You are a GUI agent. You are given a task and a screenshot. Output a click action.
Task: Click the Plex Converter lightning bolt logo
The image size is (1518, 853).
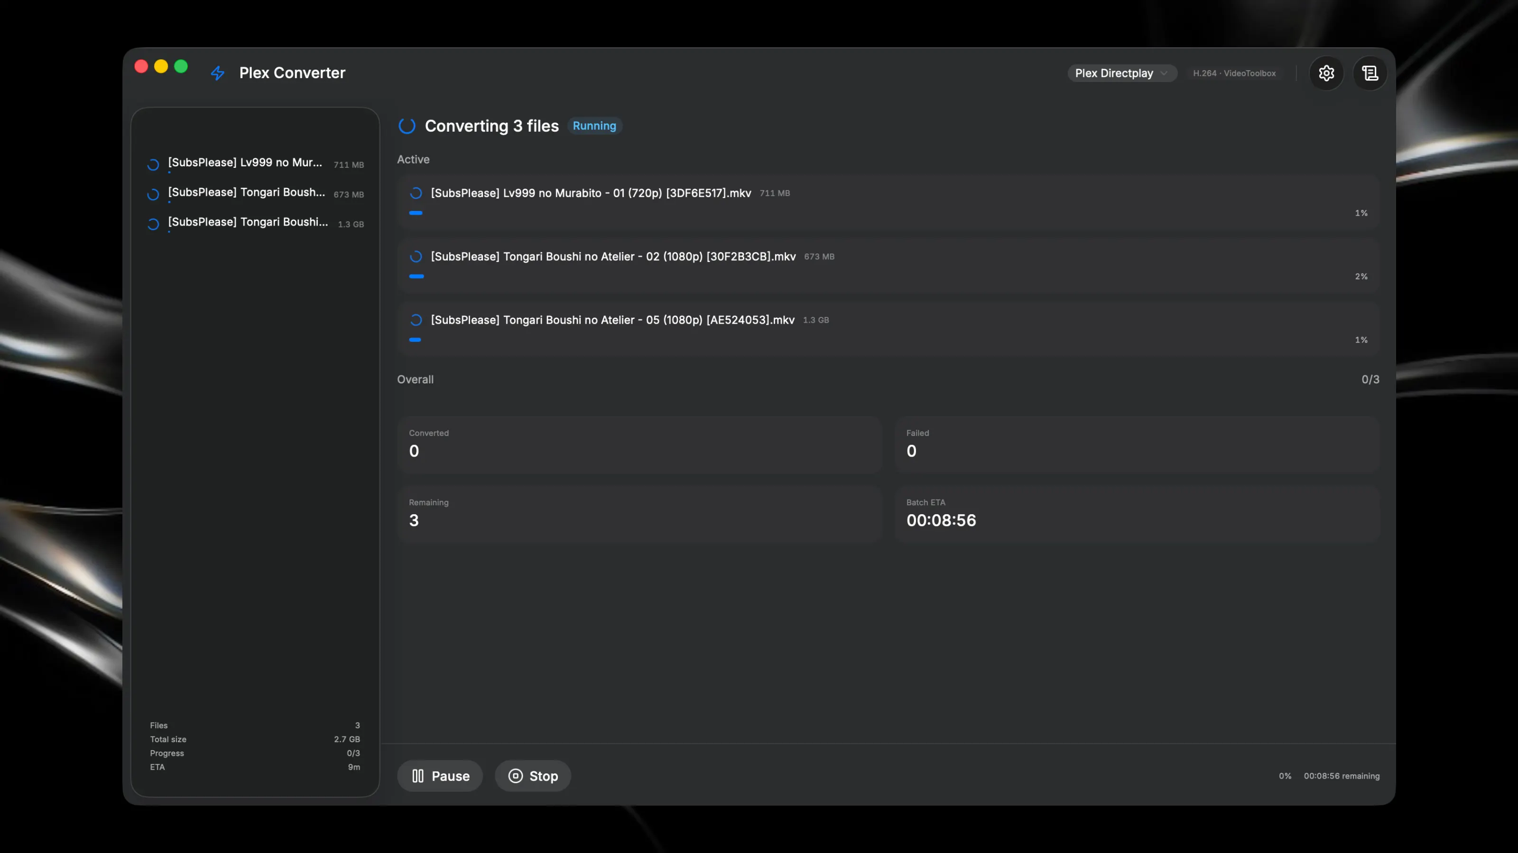tap(217, 73)
